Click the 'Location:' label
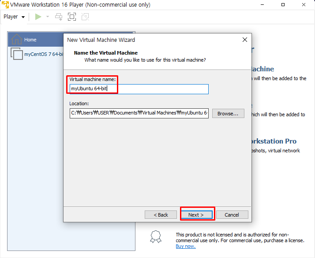 coord(79,103)
